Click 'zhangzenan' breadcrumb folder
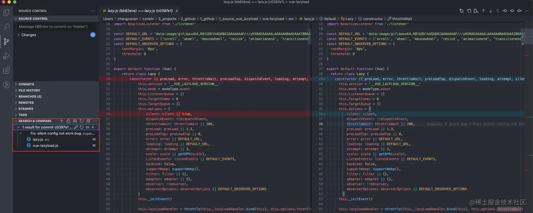This screenshot has width=533, height=213. (x=128, y=19)
